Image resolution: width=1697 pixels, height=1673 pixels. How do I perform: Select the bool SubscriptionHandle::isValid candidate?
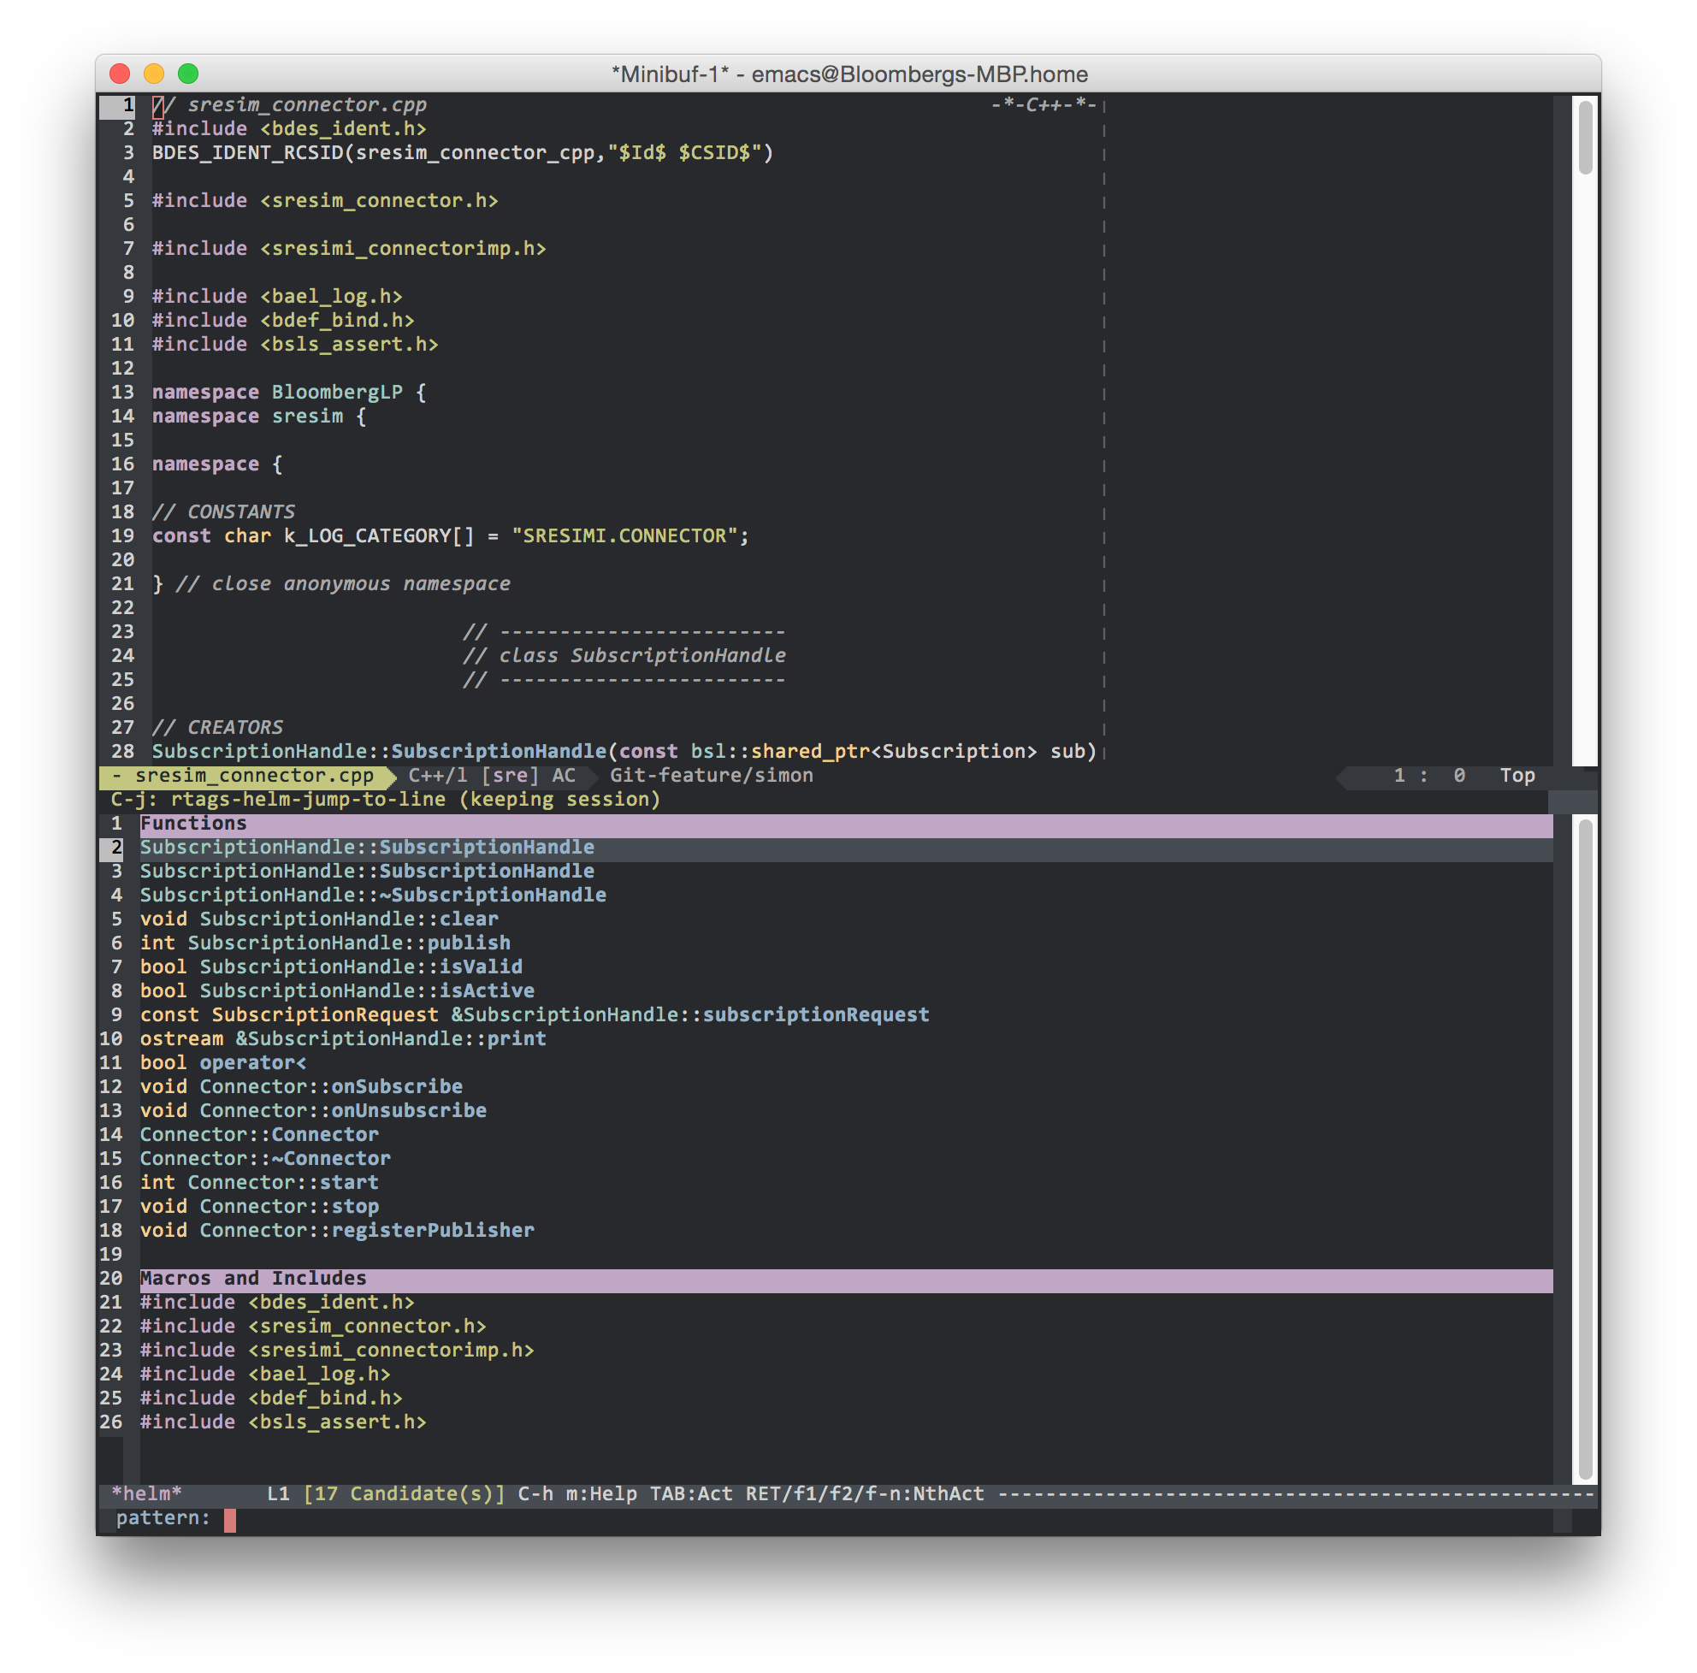click(x=331, y=967)
